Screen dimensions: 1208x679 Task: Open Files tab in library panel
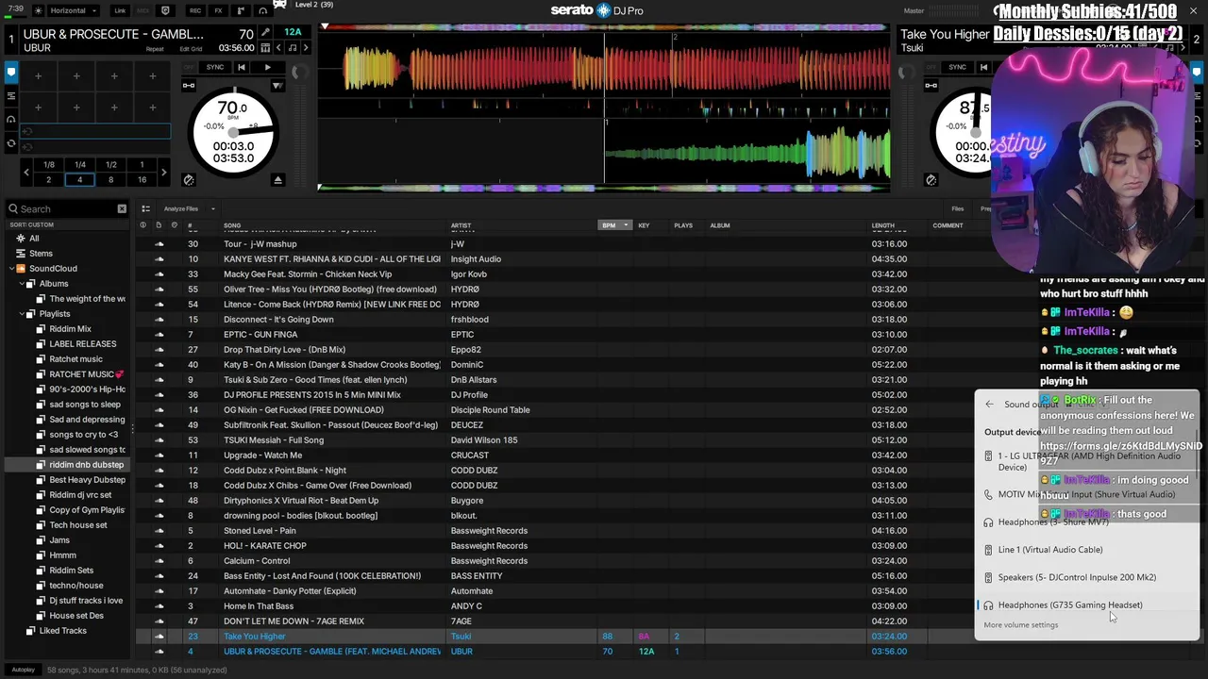coord(957,208)
